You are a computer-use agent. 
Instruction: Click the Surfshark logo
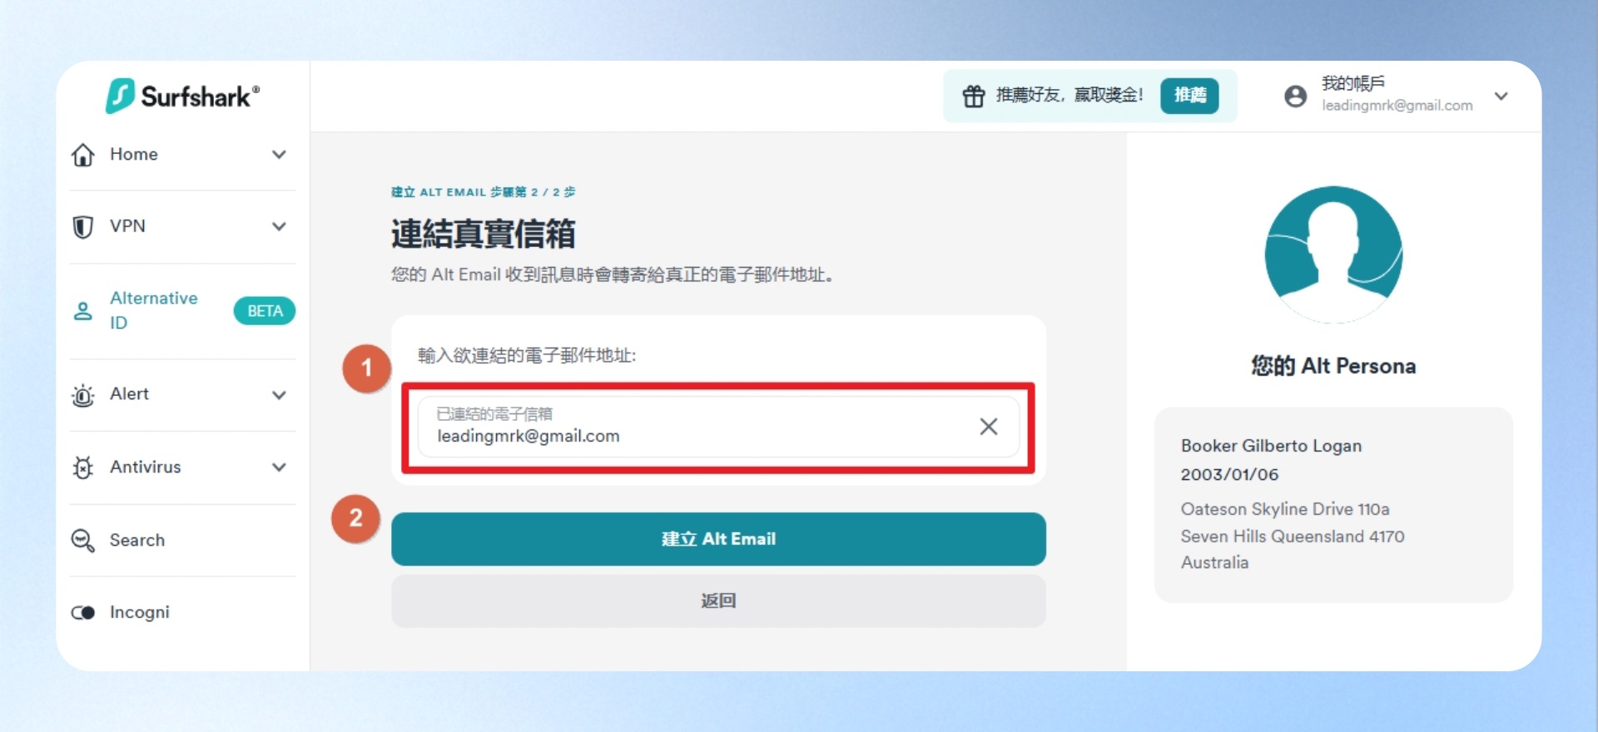click(x=182, y=96)
